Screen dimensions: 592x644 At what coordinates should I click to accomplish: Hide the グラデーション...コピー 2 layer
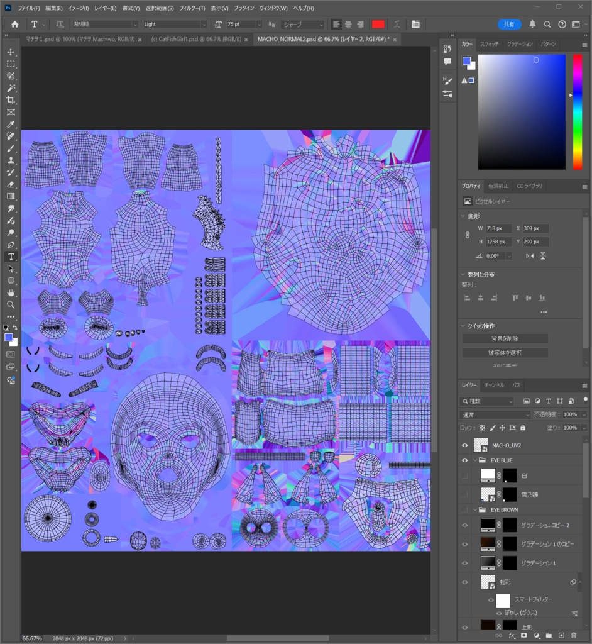click(464, 525)
